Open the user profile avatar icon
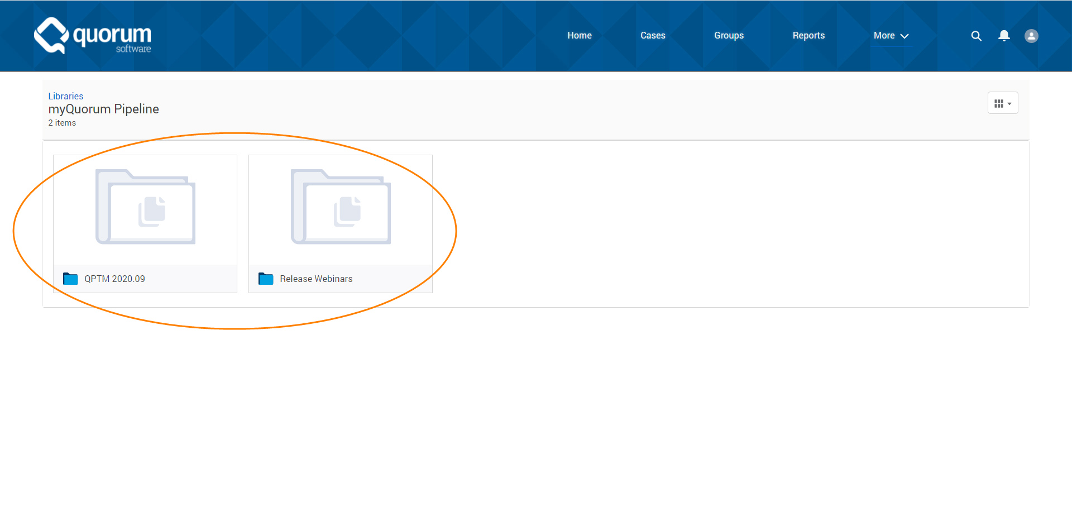 [1031, 36]
